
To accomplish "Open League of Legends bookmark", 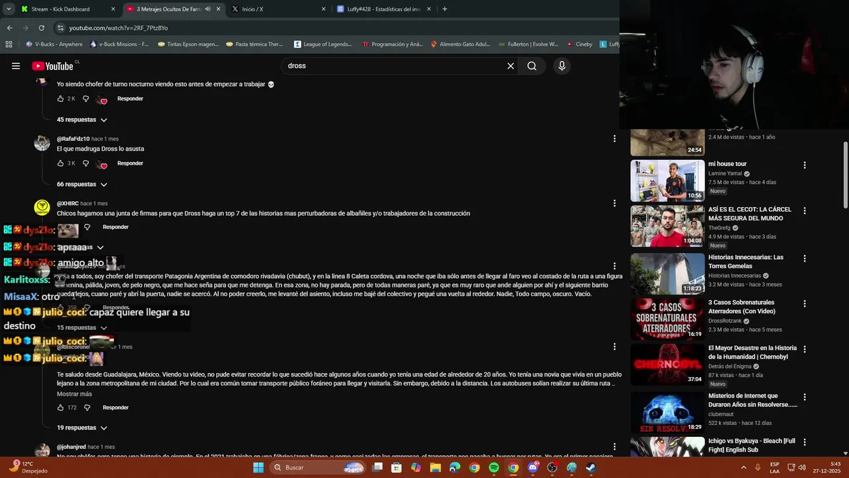I will pyautogui.click(x=323, y=44).
